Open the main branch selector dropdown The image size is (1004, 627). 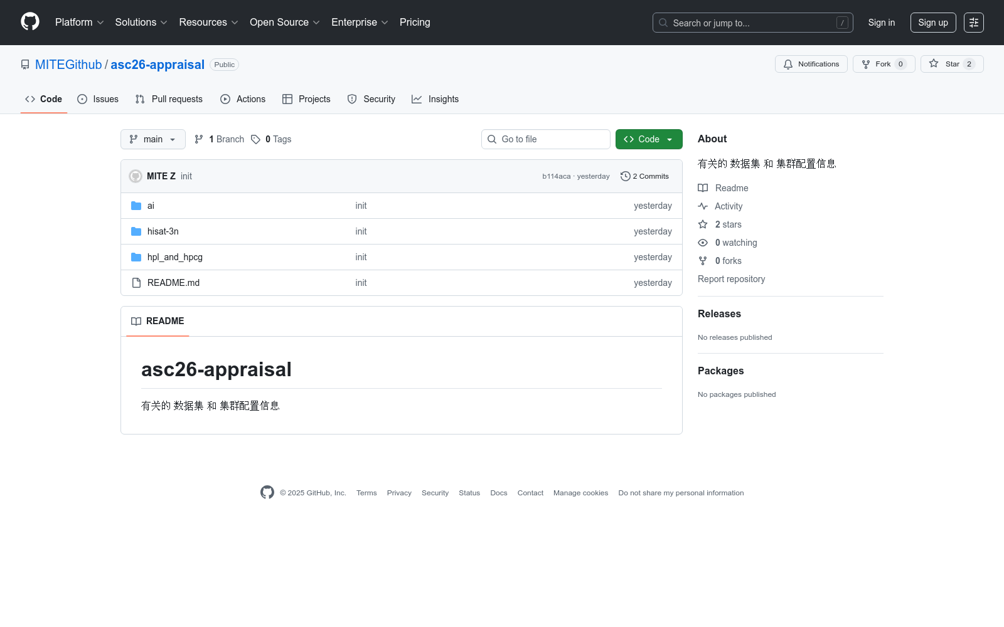(x=153, y=139)
